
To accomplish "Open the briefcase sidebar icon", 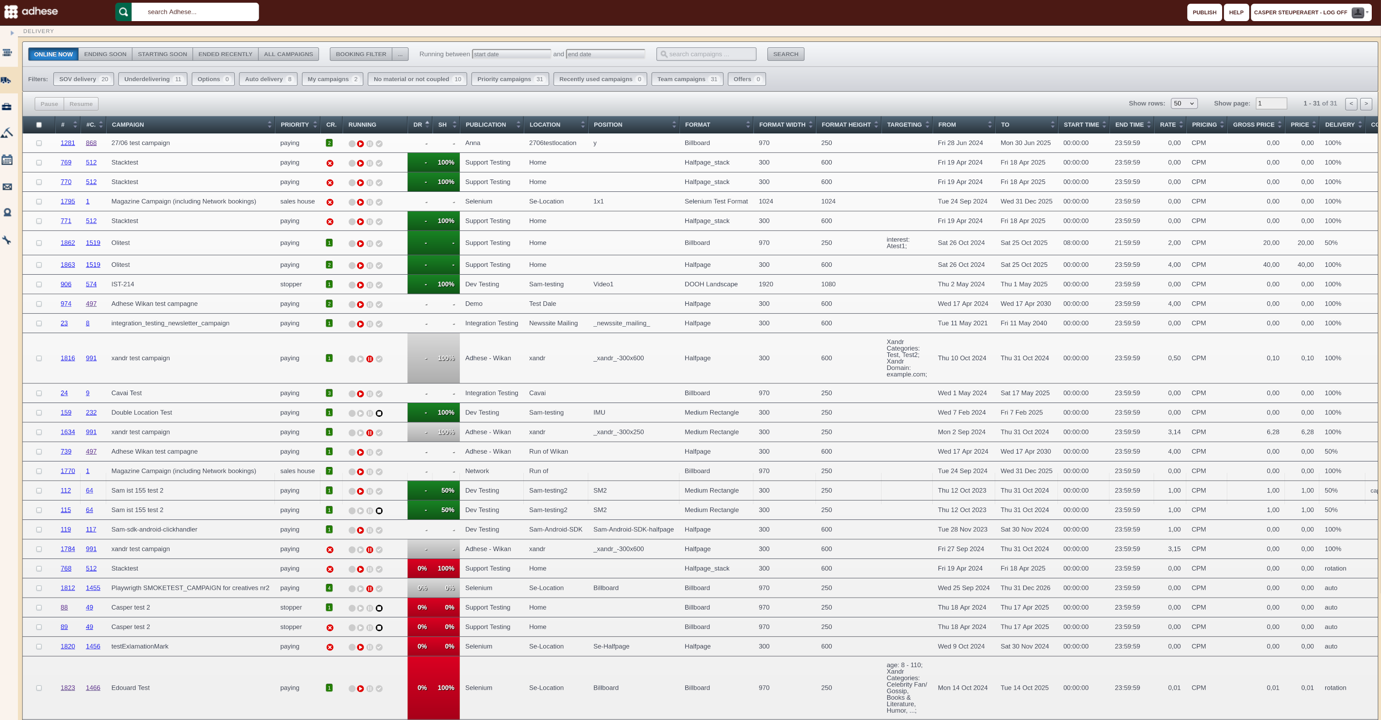I will 6,107.
